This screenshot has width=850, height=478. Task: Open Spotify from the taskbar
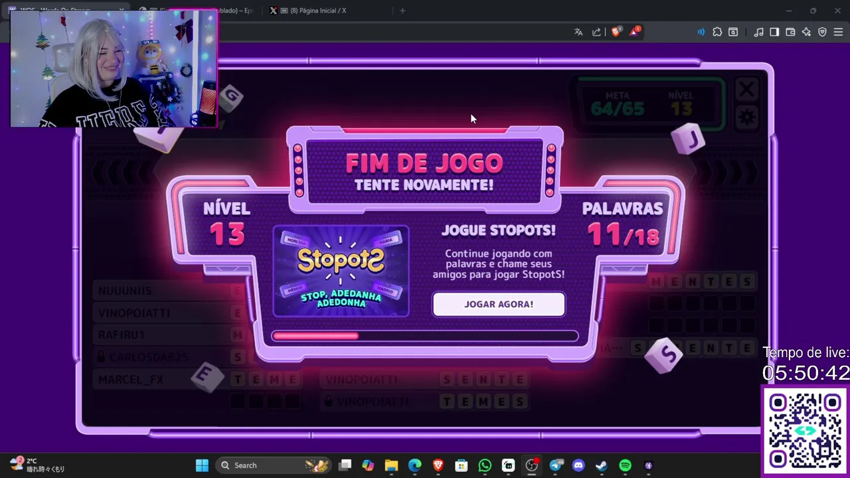tap(625, 465)
